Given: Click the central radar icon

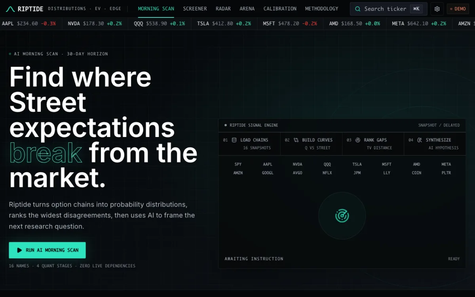Looking at the screenshot, I should (x=342, y=216).
